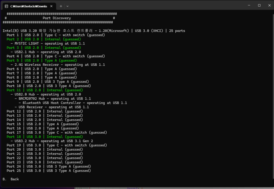This screenshot has height=189, width=274.
Task: Click the 'Port 13 | USB 2.0 | Internal' line
Action: 45,115
